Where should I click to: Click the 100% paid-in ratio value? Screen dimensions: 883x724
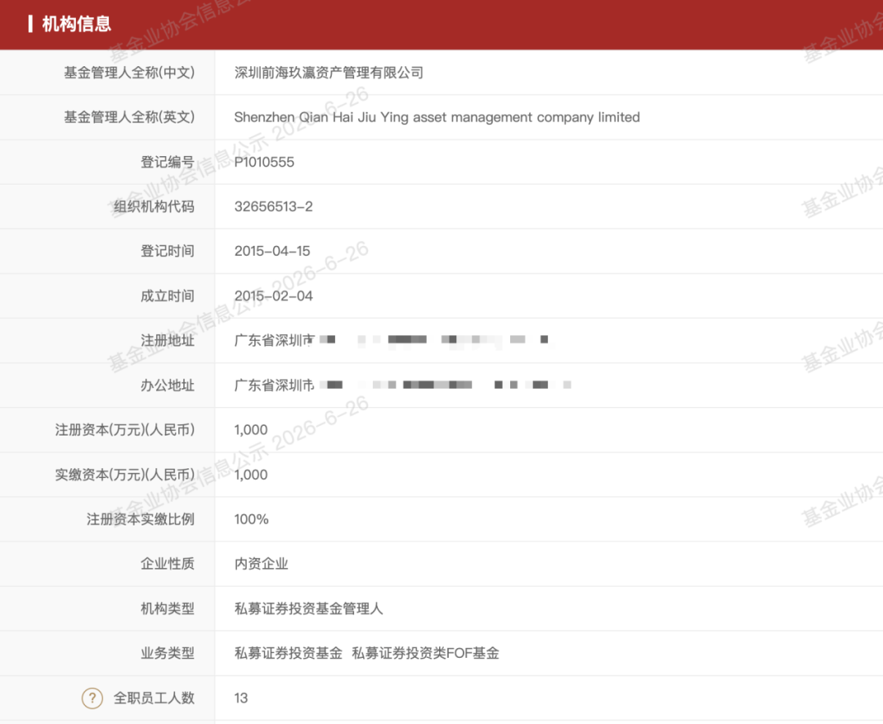(251, 519)
